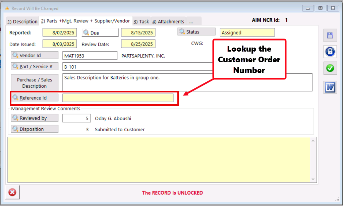The height and width of the screenshot is (206, 343).
Task: Click the blue floppy disk save icon
Action: click(x=330, y=36)
